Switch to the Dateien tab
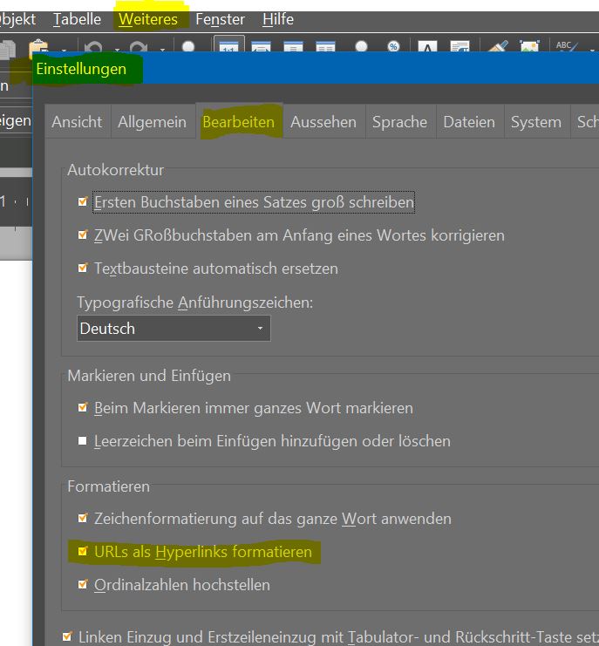 point(468,122)
